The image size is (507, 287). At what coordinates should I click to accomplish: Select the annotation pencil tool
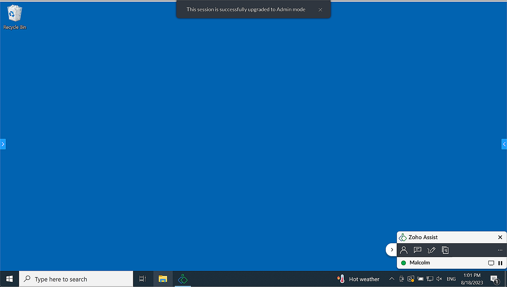[431, 250]
